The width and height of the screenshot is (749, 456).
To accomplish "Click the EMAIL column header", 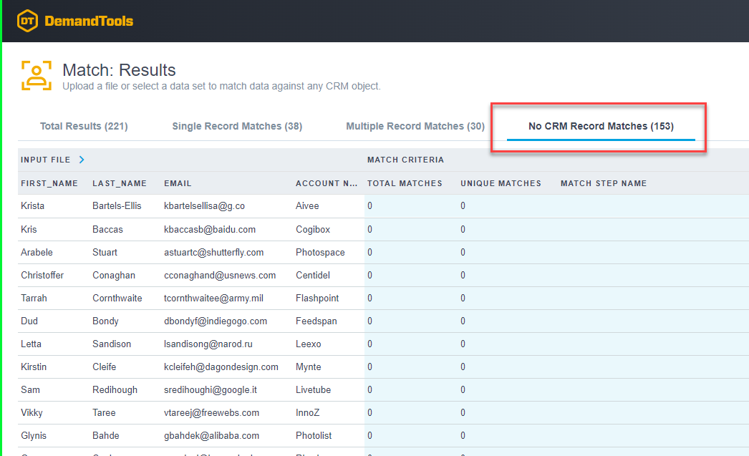I will [x=178, y=183].
